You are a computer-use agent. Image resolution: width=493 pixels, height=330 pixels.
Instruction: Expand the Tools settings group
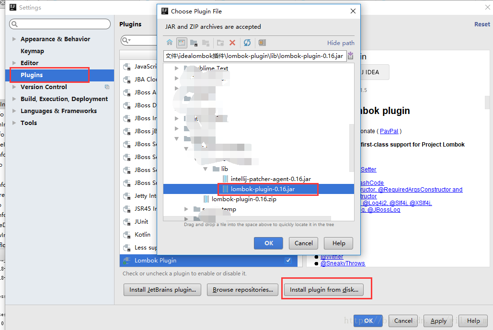(x=14, y=123)
